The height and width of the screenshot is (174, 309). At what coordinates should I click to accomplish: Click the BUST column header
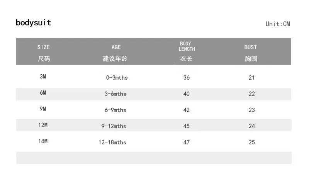[x=251, y=53]
